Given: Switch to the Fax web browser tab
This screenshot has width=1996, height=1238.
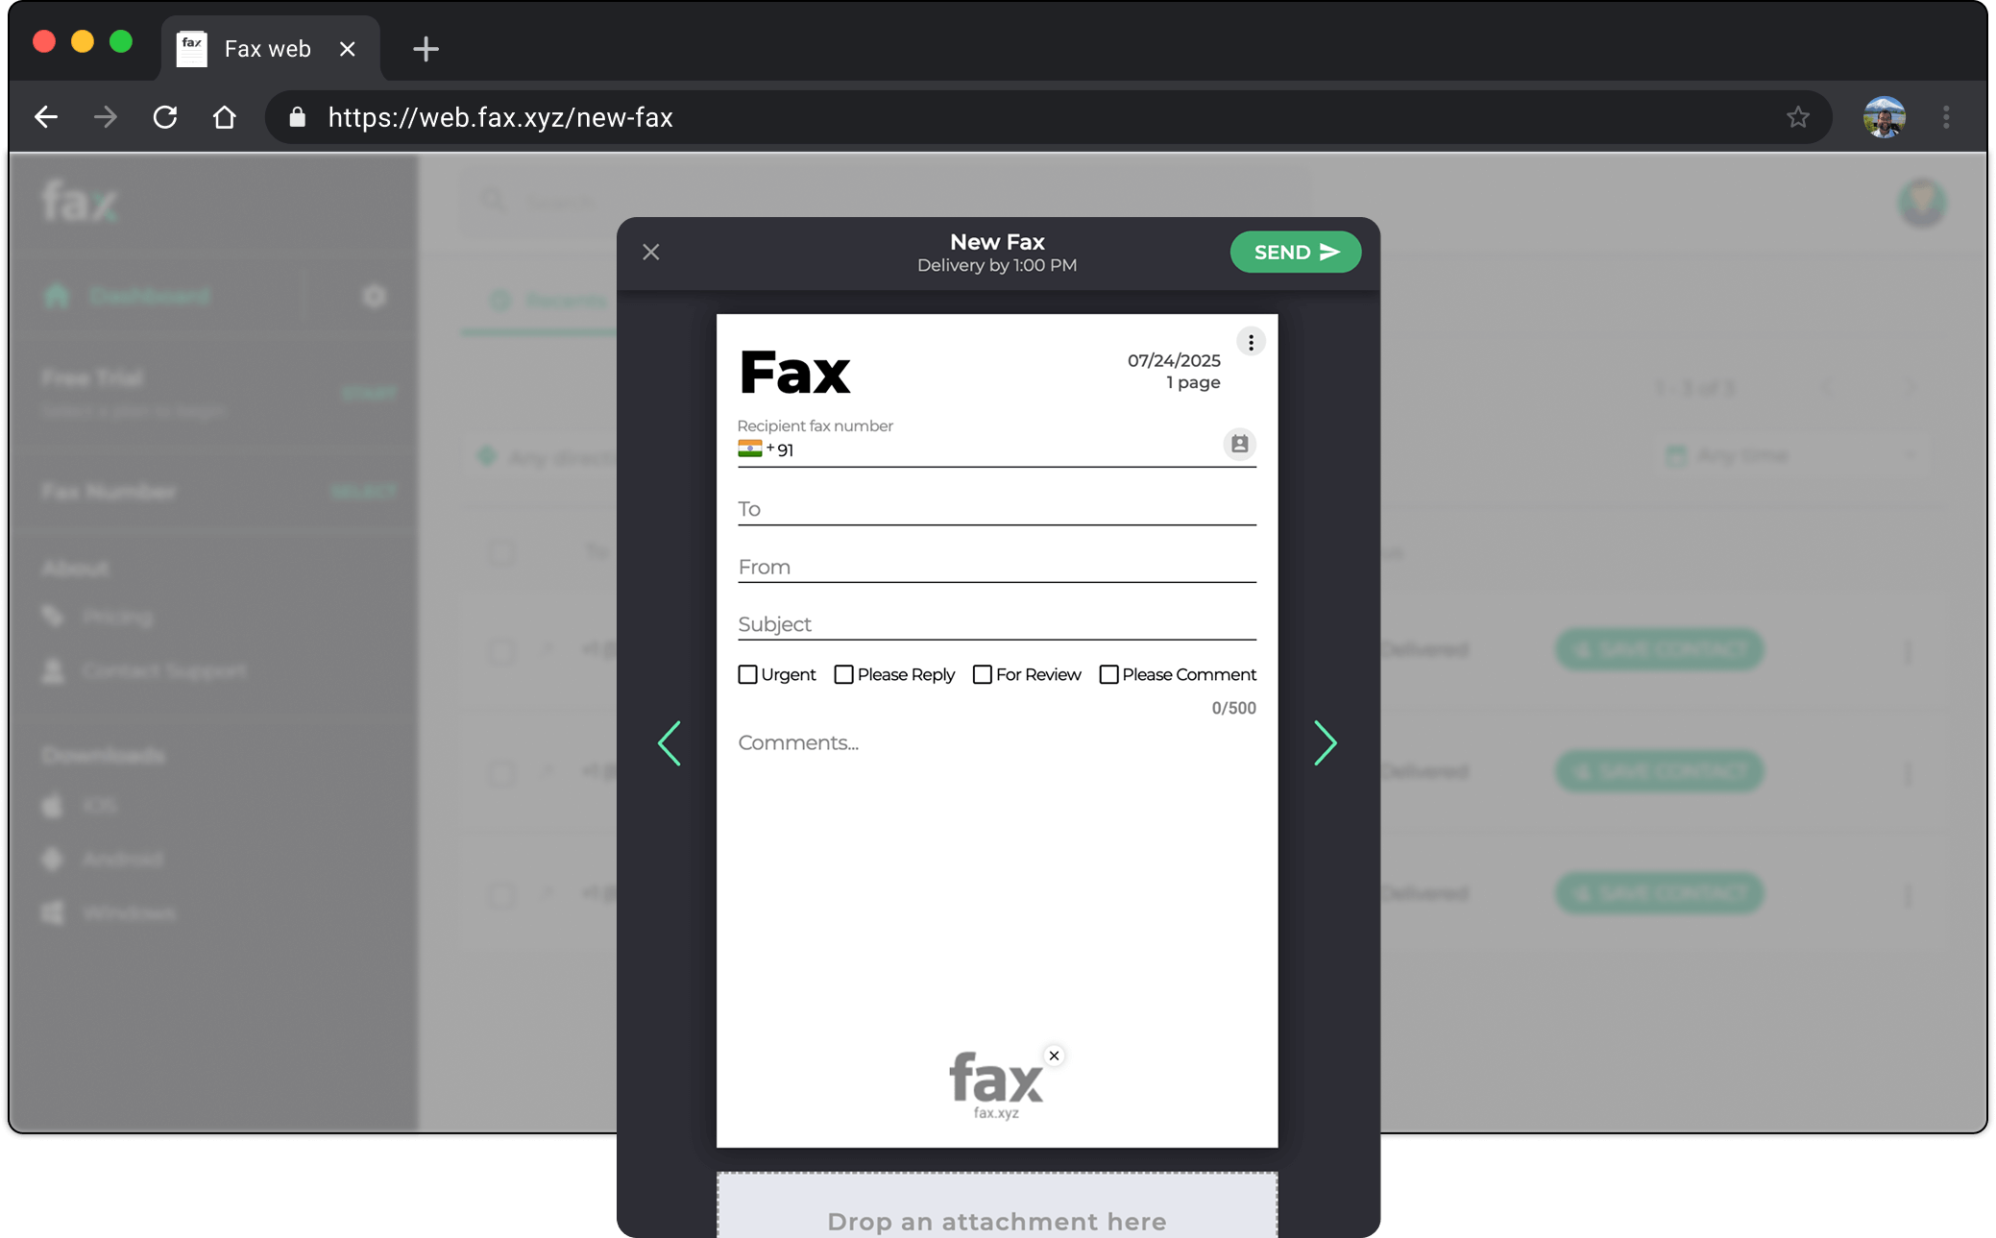Looking at the screenshot, I should 267,49.
